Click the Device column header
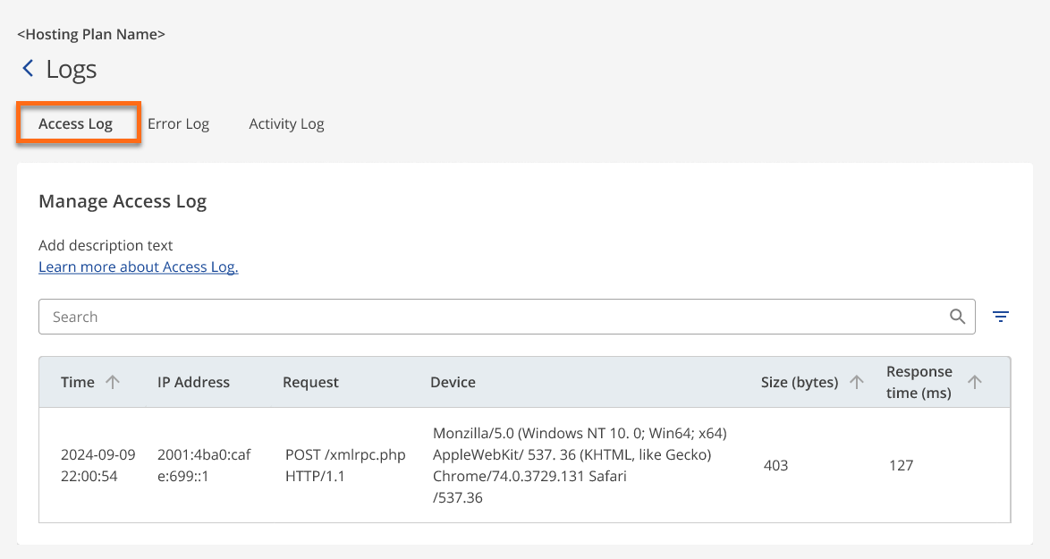 453,381
